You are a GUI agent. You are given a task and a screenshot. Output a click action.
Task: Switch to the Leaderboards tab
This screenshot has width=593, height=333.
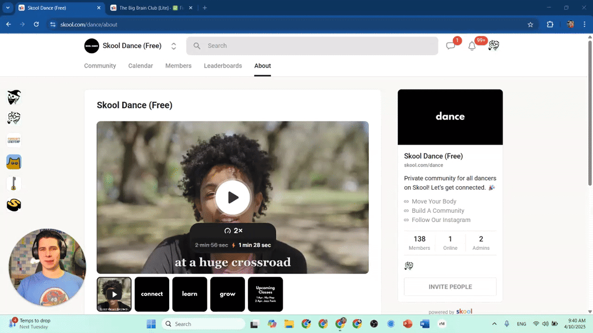[x=223, y=66]
